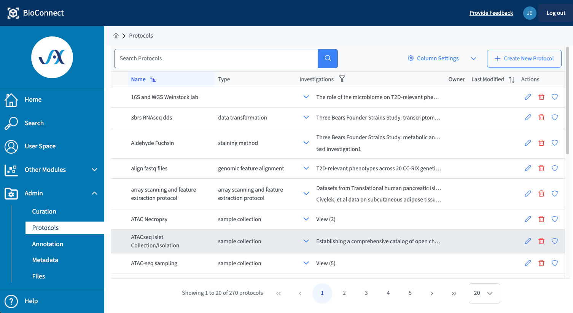Toggle Last Modified sort order
Screen dimensions: 573x313
pos(511,79)
